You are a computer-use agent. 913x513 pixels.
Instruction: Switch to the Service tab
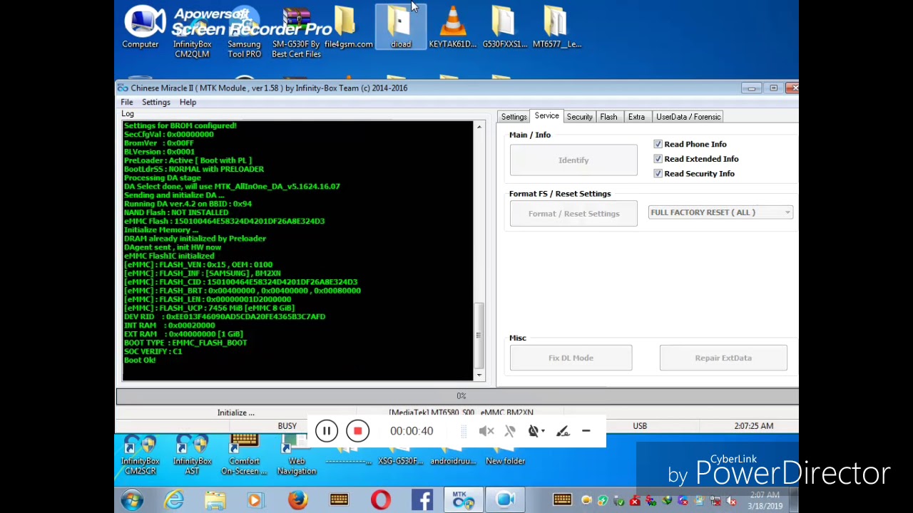tap(546, 116)
